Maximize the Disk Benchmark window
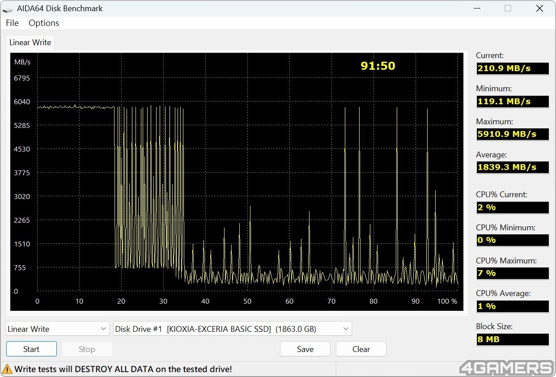 508,8
